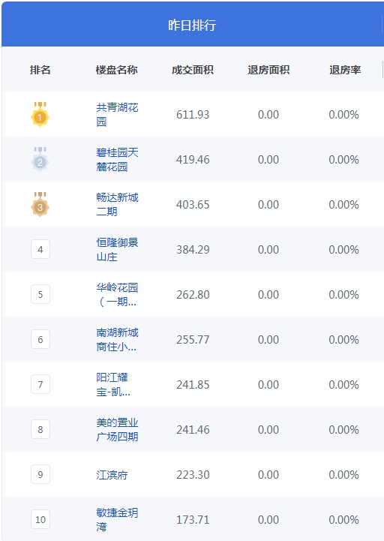
Task: Open the 共青湖花园 property link
Action: (x=117, y=115)
